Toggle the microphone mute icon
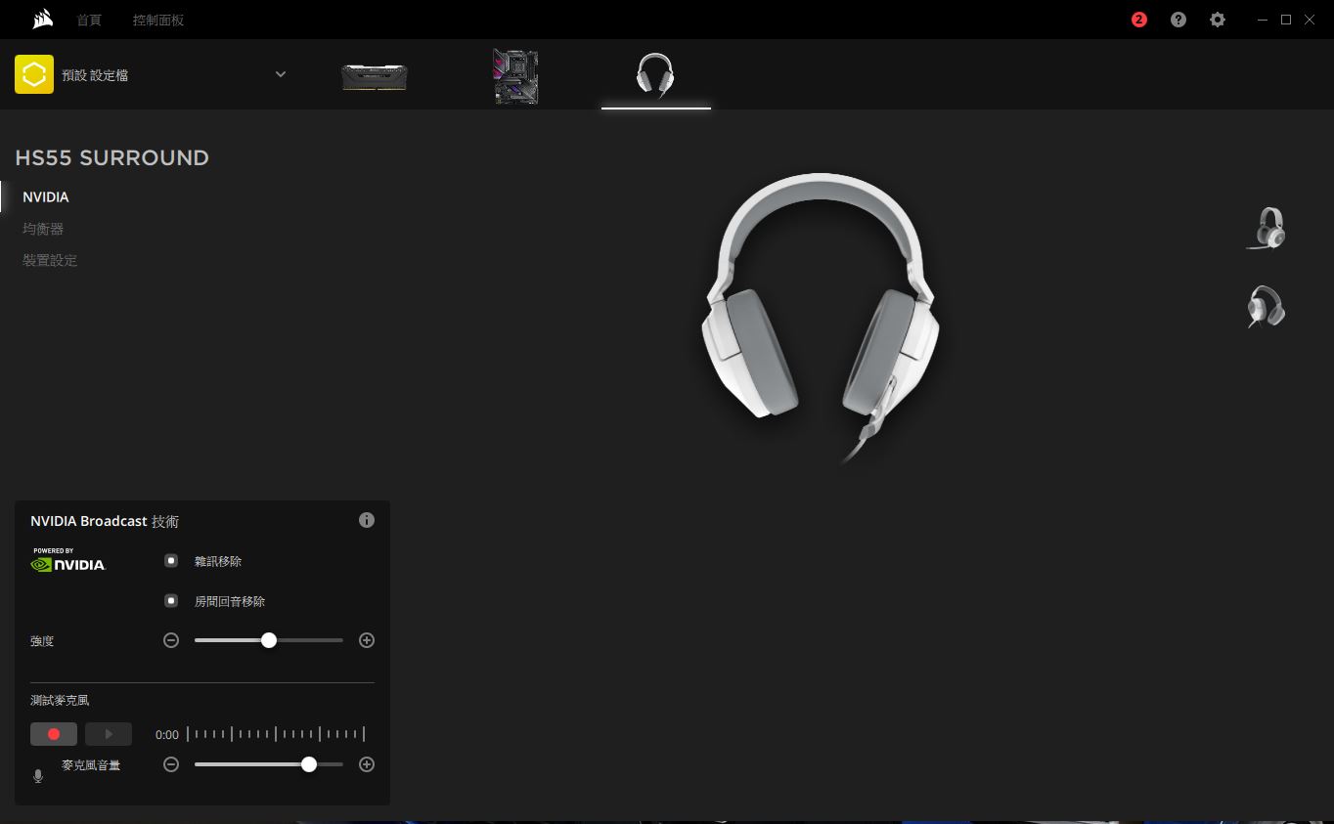Image resolution: width=1334 pixels, height=824 pixels. point(38,776)
